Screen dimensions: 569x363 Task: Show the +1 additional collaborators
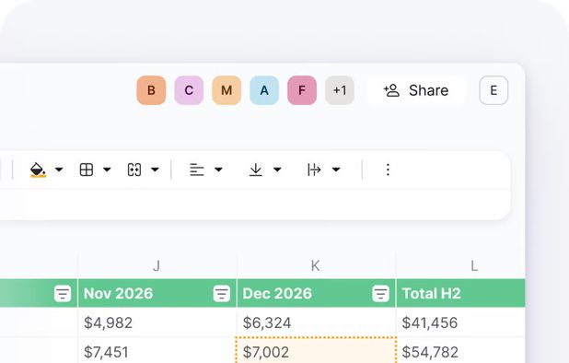[x=340, y=90]
